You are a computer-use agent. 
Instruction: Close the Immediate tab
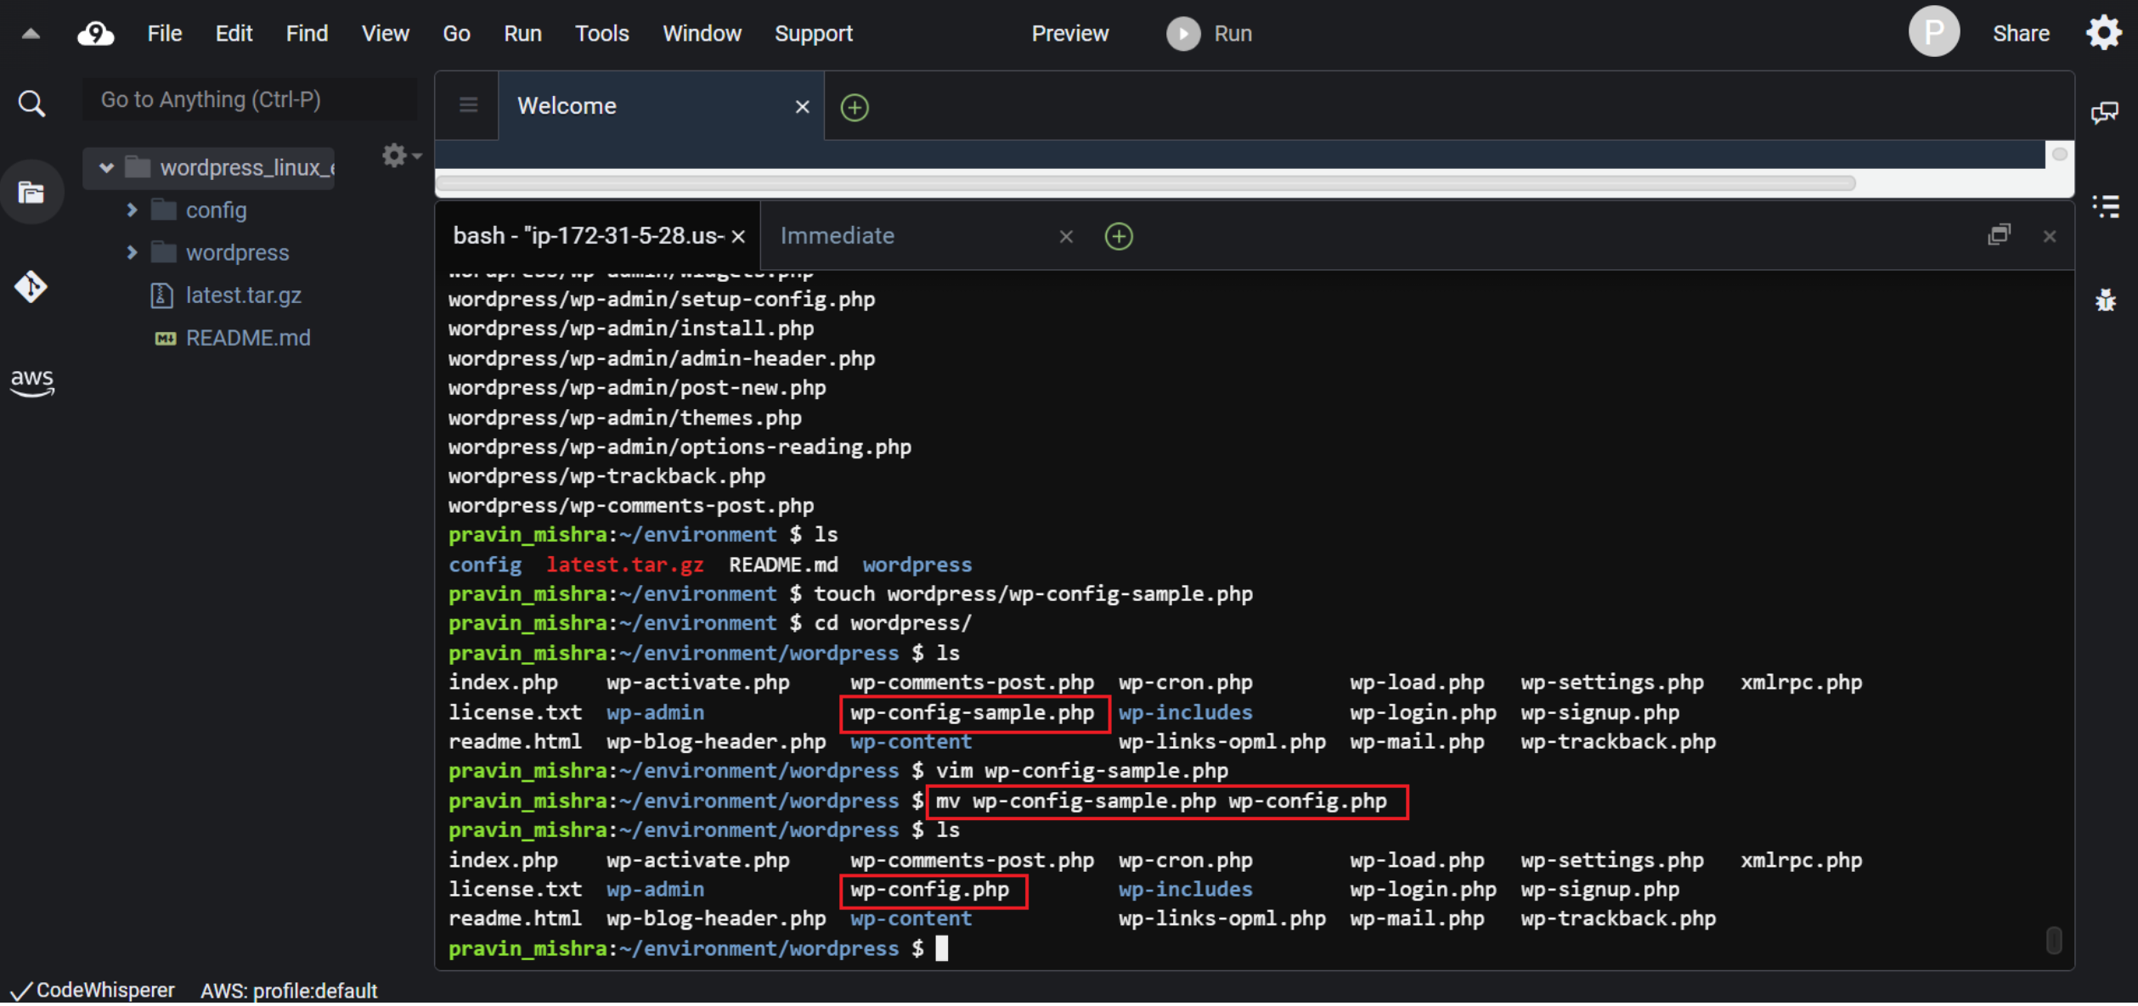click(x=1065, y=236)
